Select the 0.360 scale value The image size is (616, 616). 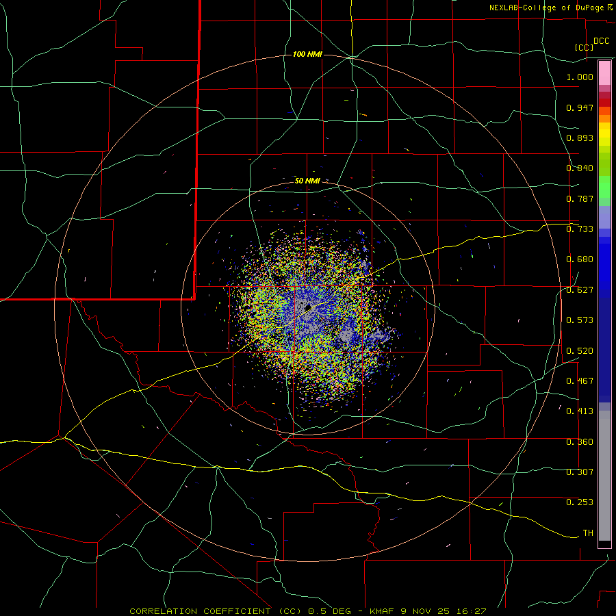580,442
